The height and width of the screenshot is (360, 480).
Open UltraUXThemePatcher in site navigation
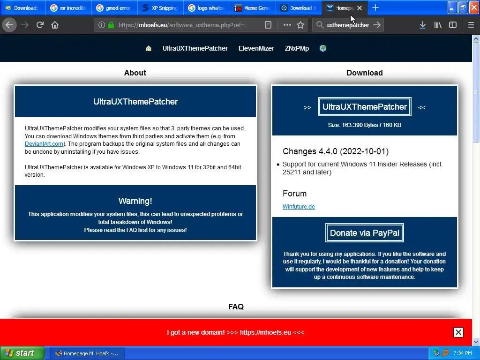pyautogui.click(x=195, y=48)
